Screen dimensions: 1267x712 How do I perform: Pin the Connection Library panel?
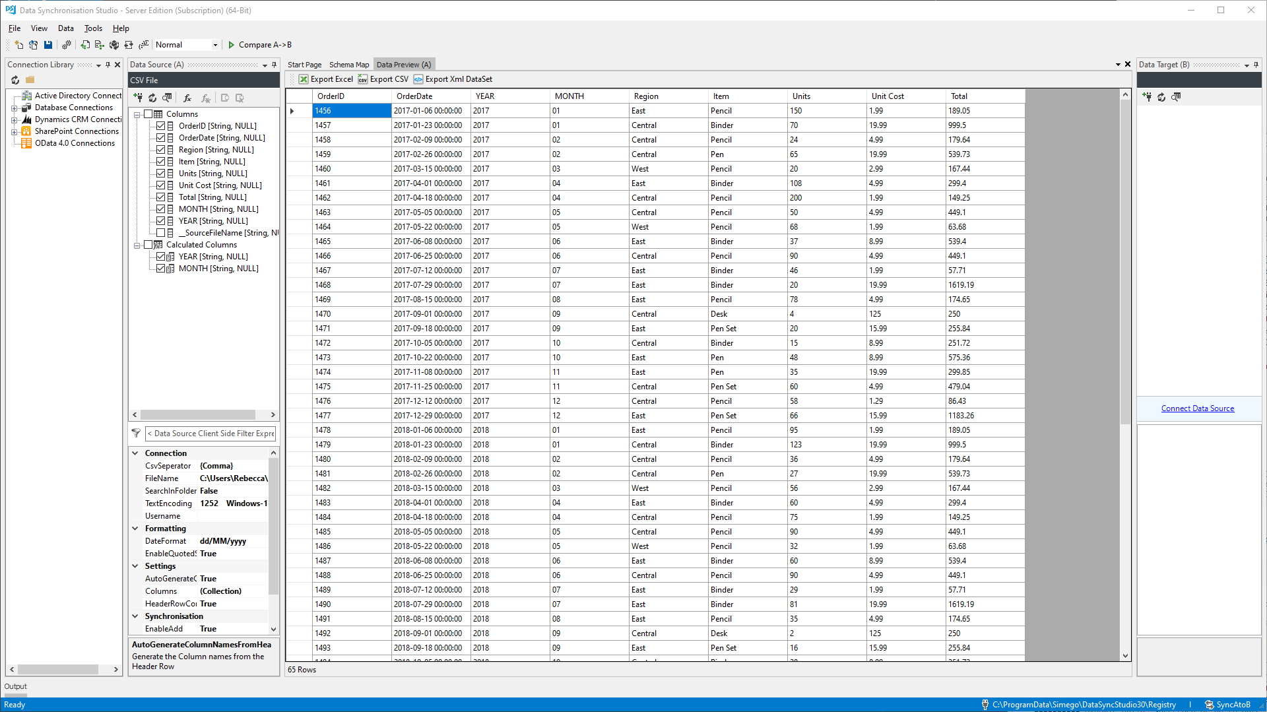[108, 65]
